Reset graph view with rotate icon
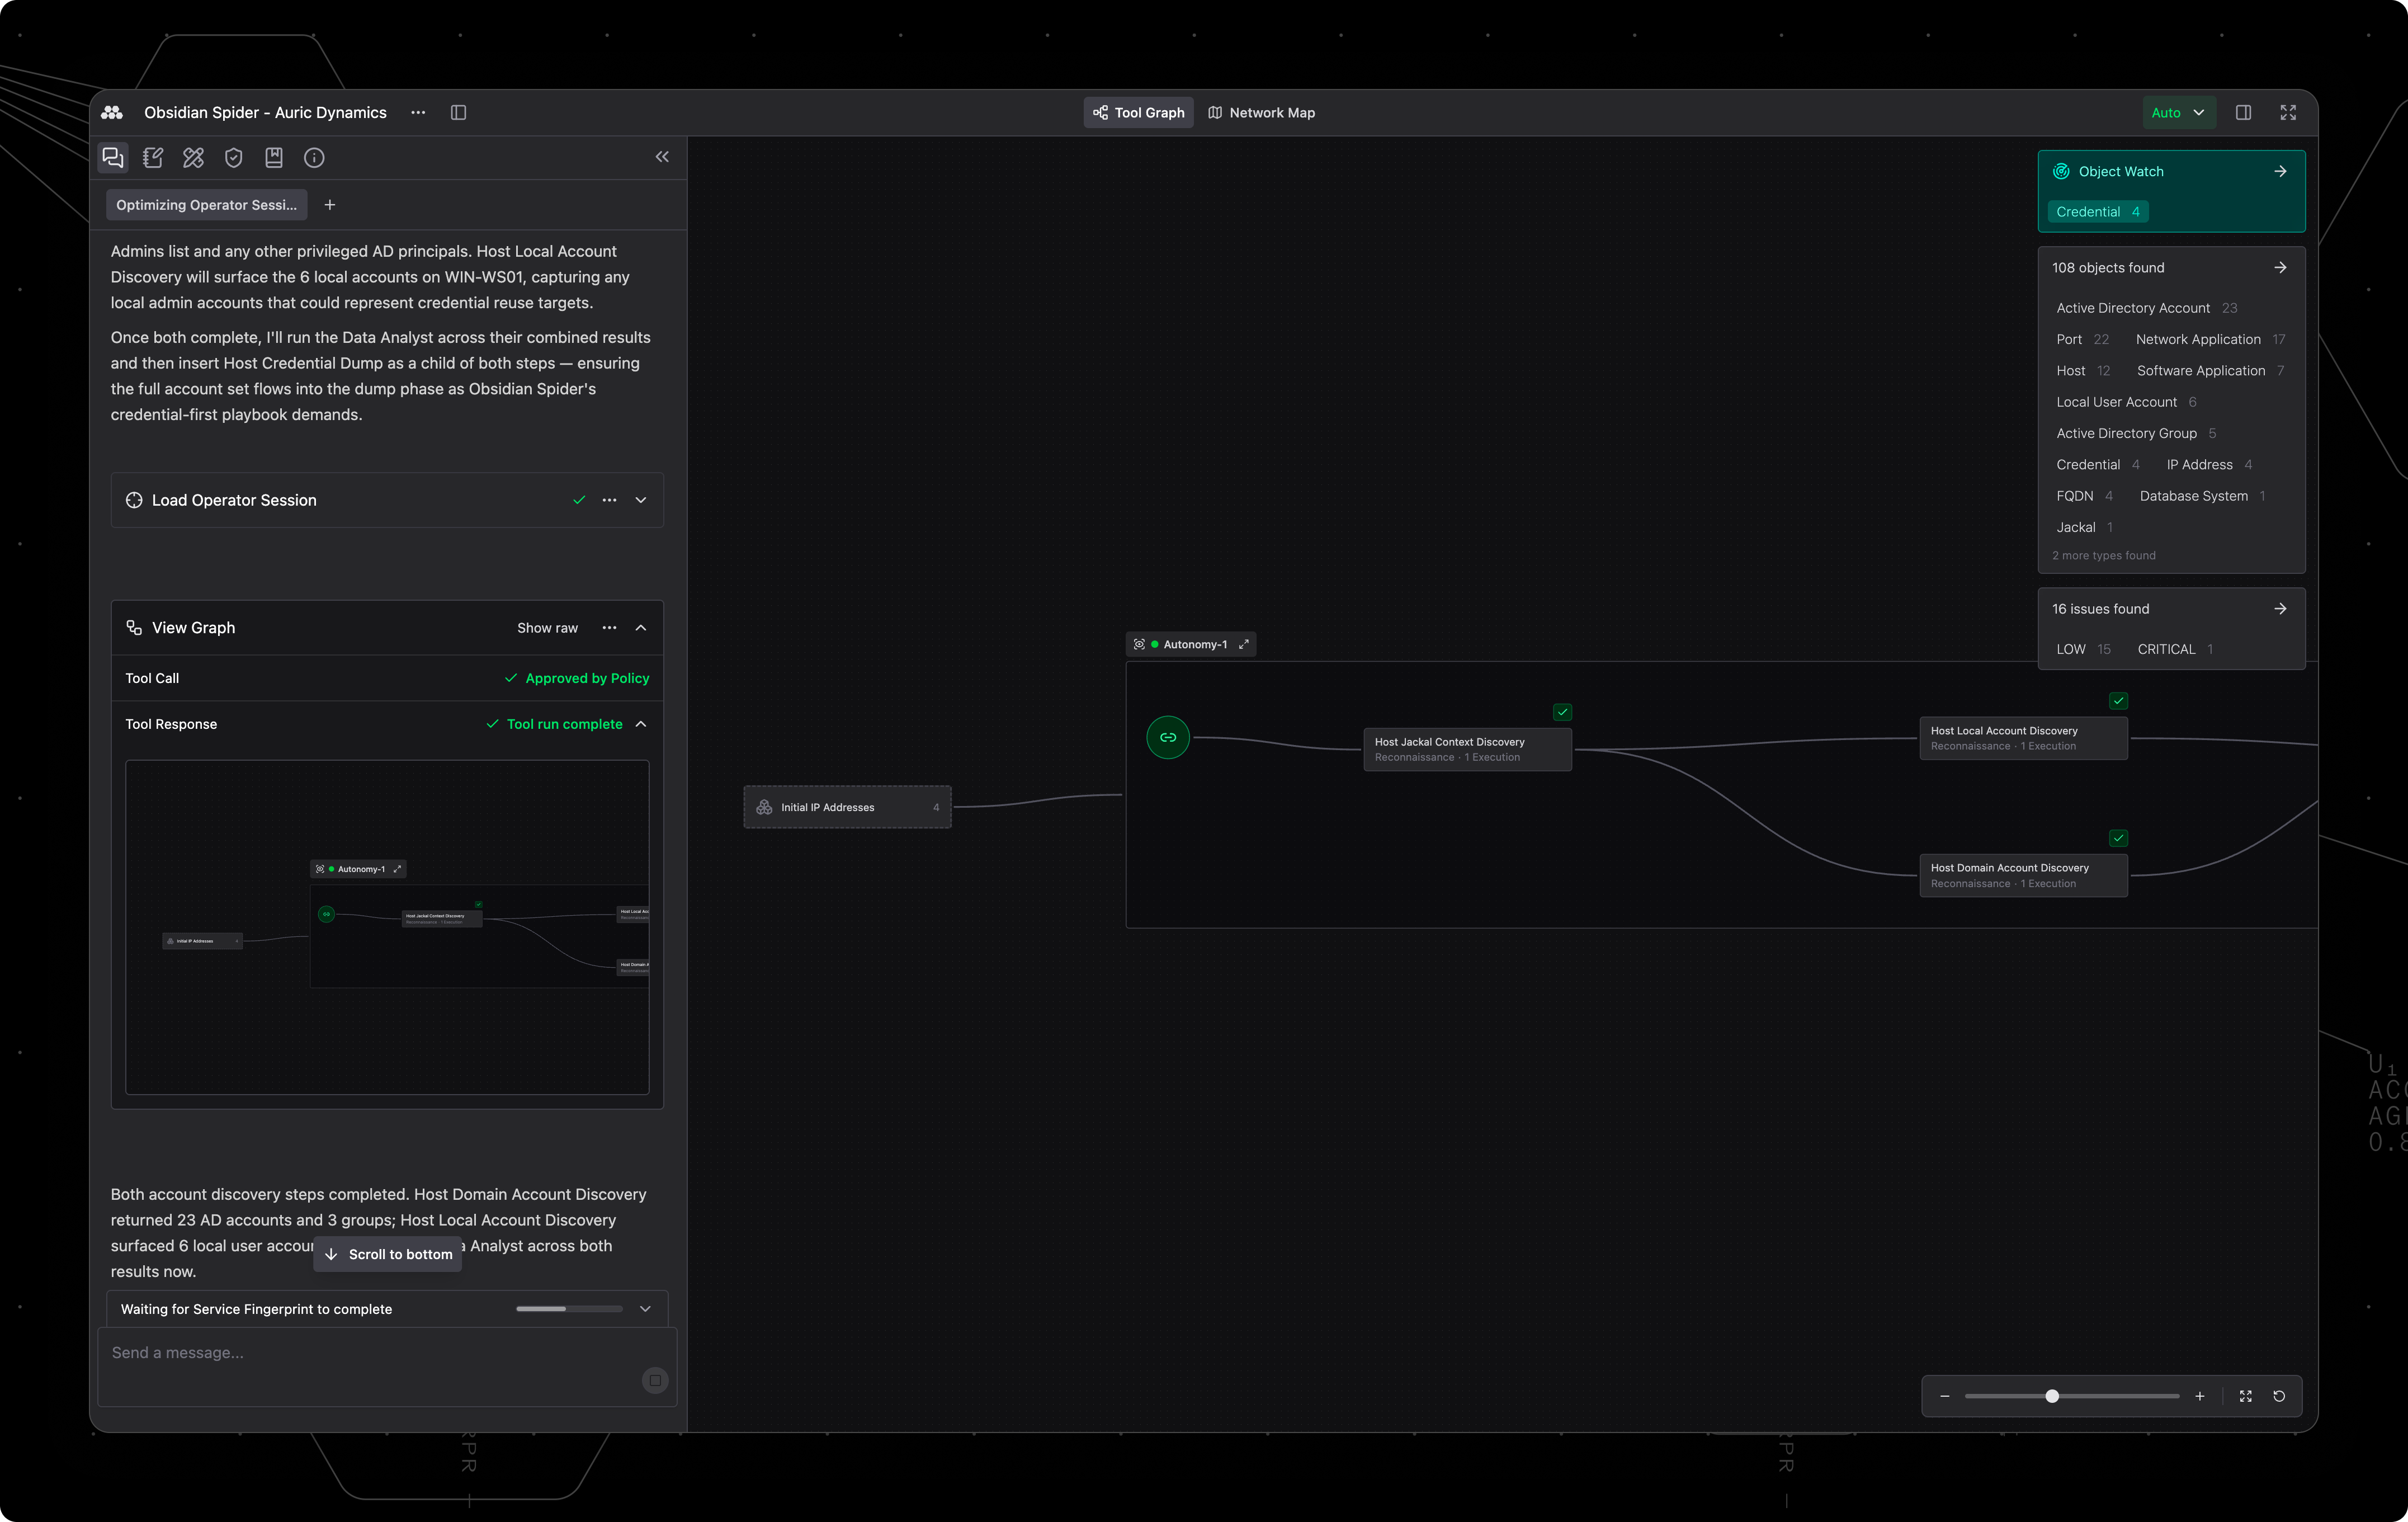The width and height of the screenshot is (2408, 1522). click(2279, 1396)
